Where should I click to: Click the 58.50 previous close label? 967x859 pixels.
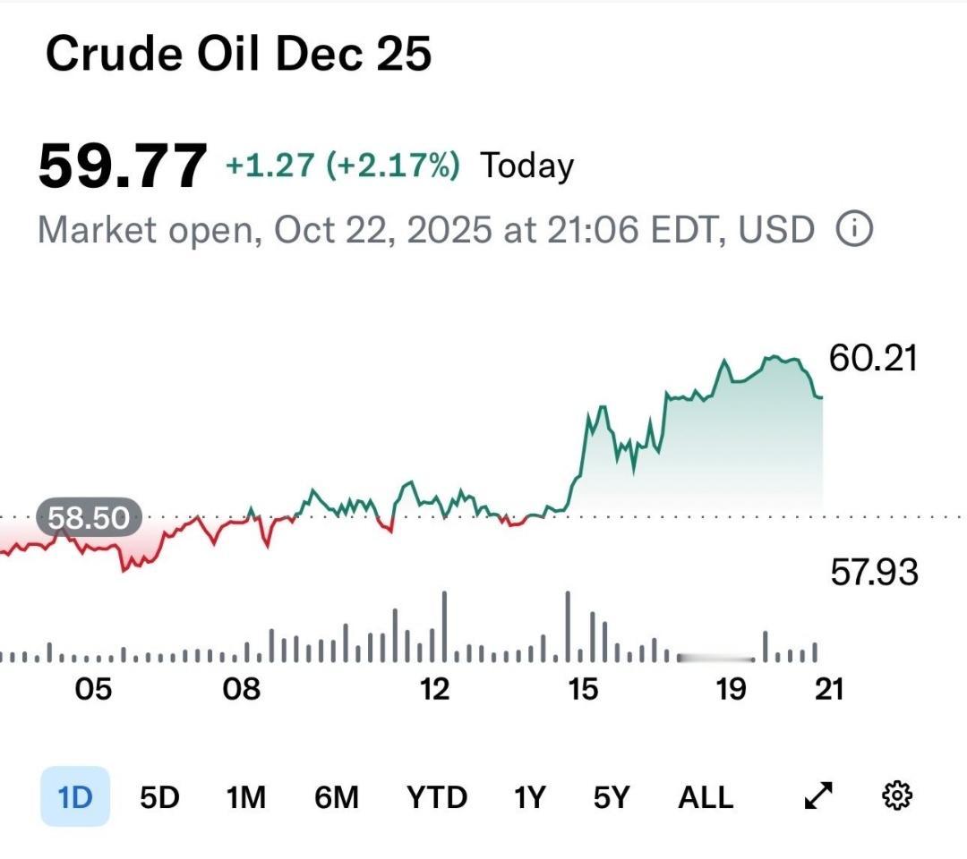click(88, 518)
